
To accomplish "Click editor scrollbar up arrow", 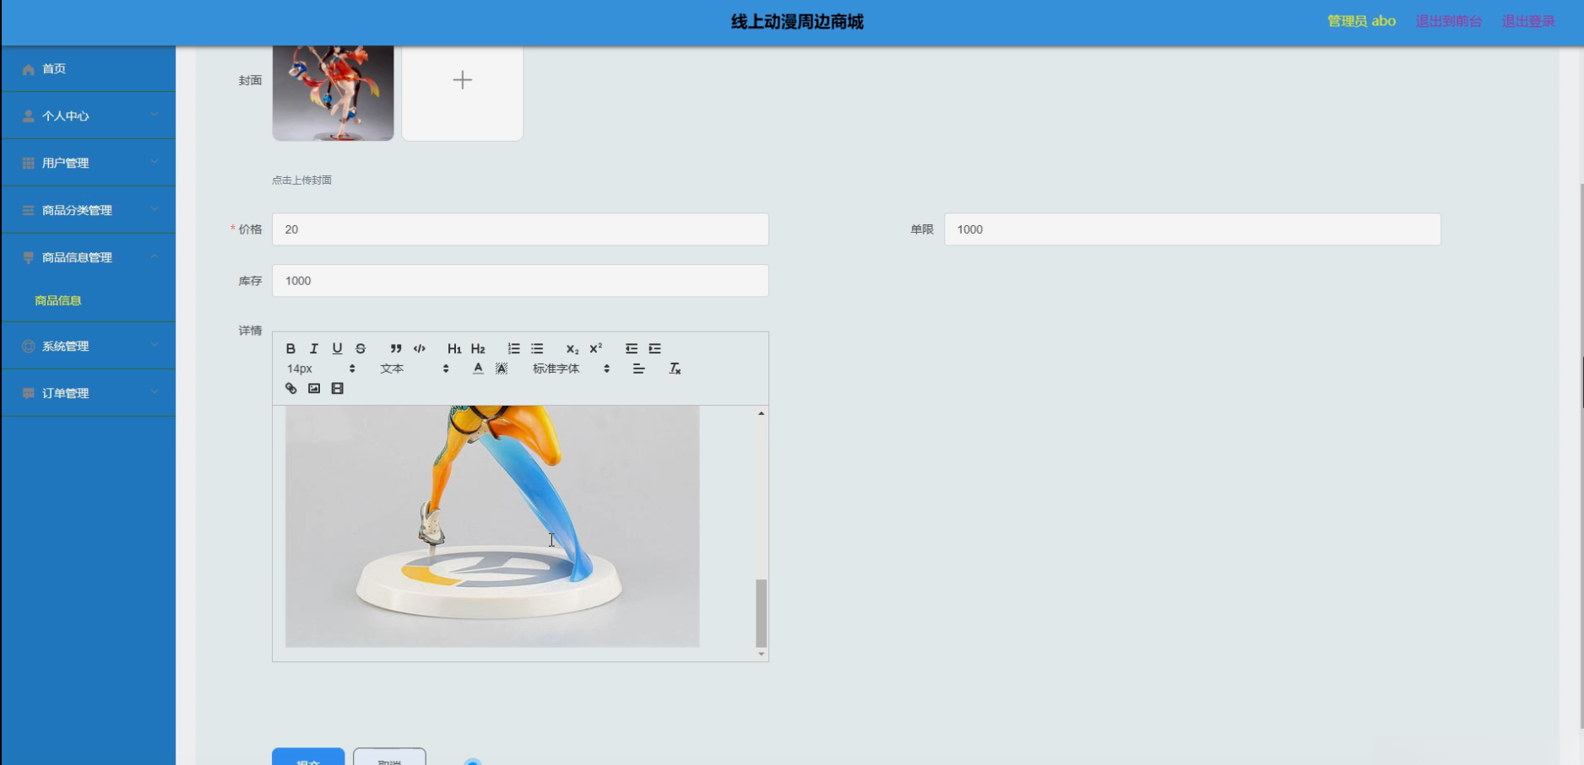I will click(761, 413).
